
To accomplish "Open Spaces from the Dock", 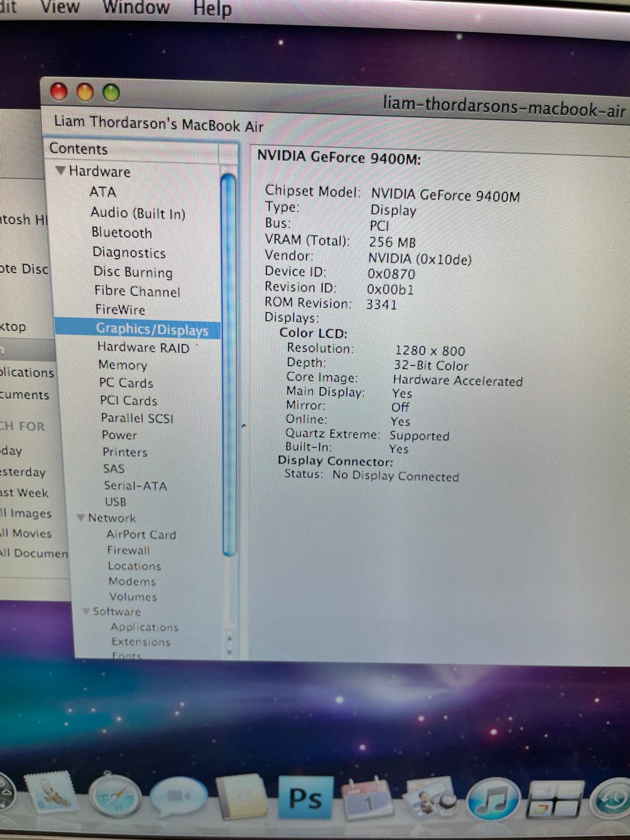I will [x=555, y=800].
